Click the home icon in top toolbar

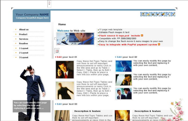[x=143, y=14]
